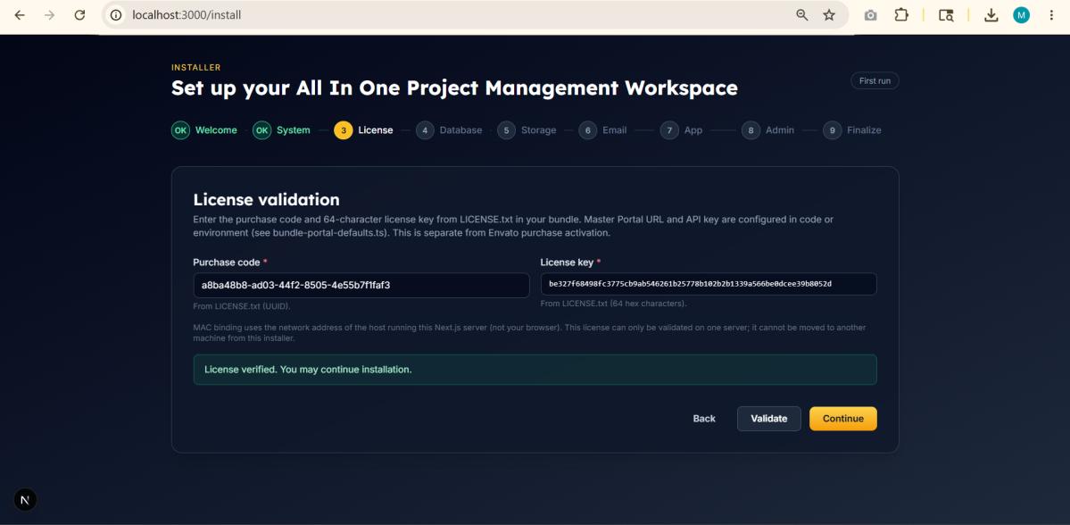Screen dimensions: 1070x525
Task: Select the Storage step label
Action: click(x=538, y=130)
